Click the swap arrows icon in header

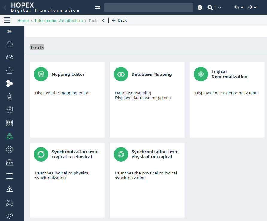click(x=98, y=8)
